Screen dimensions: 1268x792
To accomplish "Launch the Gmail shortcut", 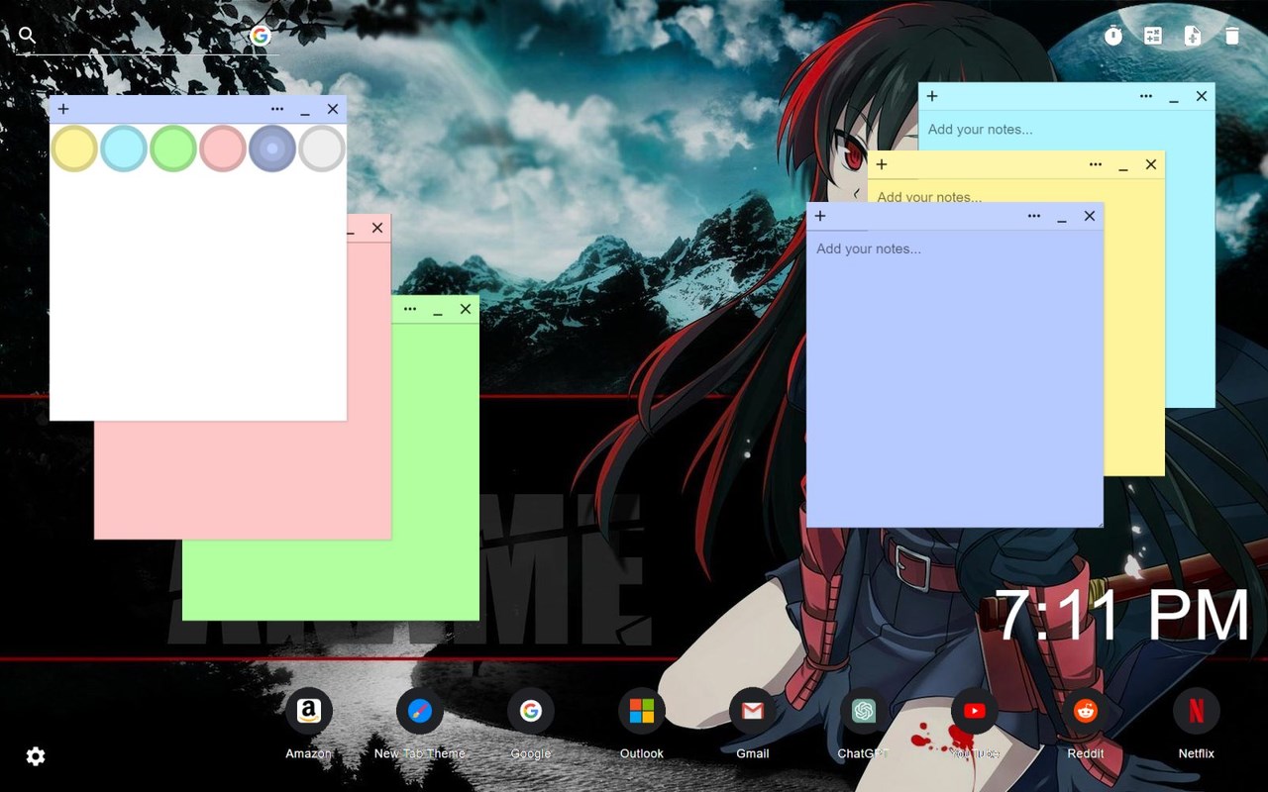I will (x=753, y=711).
